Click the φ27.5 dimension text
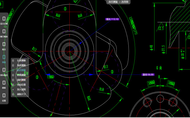190x118 pixels. click(163, 49)
